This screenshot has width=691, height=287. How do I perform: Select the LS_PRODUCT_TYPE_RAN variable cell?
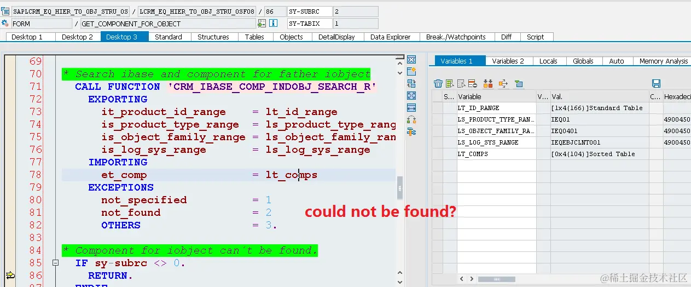[x=497, y=119]
